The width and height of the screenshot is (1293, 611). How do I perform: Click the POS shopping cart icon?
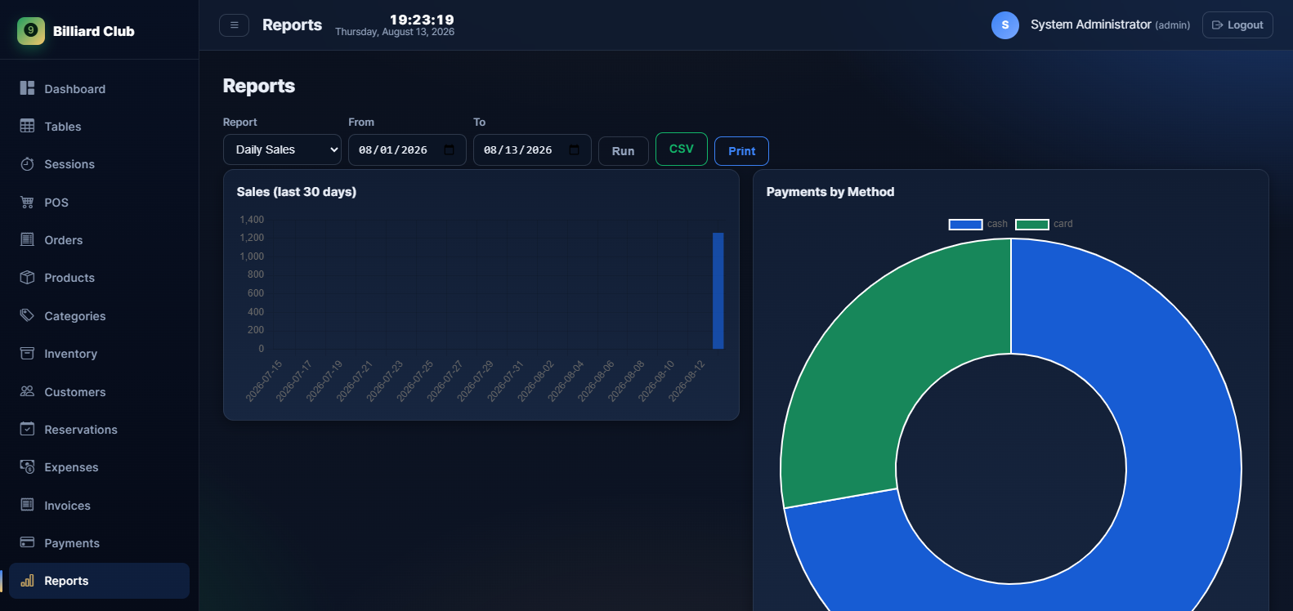(x=27, y=202)
